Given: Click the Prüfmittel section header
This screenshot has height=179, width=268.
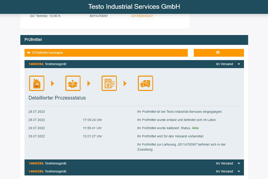Looking at the screenshot, I should [x=134, y=40].
